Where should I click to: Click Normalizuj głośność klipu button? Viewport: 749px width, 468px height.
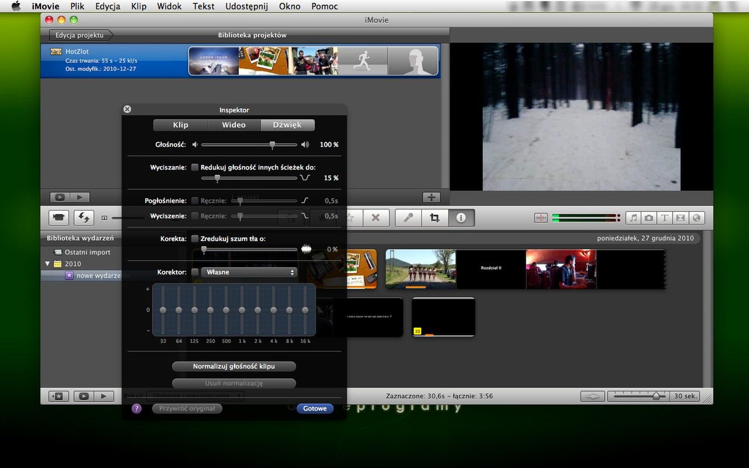pyautogui.click(x=234, y=366)
